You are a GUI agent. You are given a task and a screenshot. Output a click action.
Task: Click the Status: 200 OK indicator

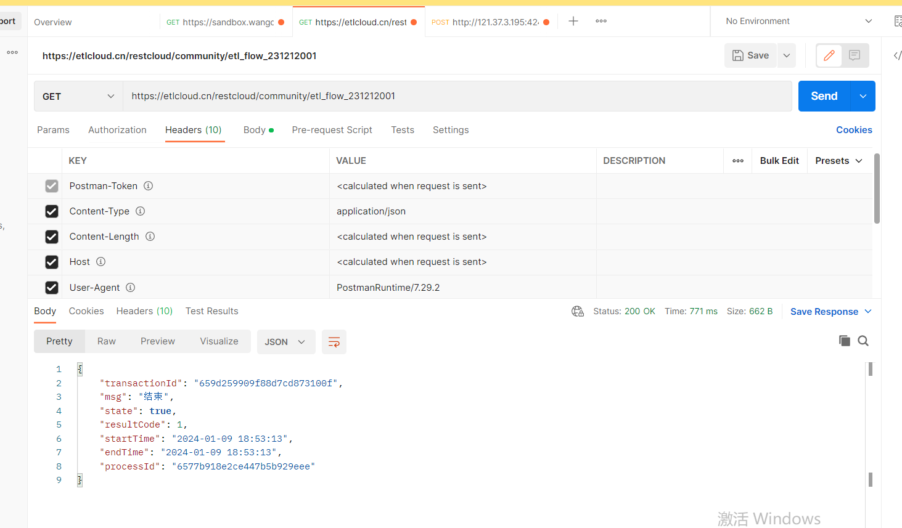pos(624,311)
